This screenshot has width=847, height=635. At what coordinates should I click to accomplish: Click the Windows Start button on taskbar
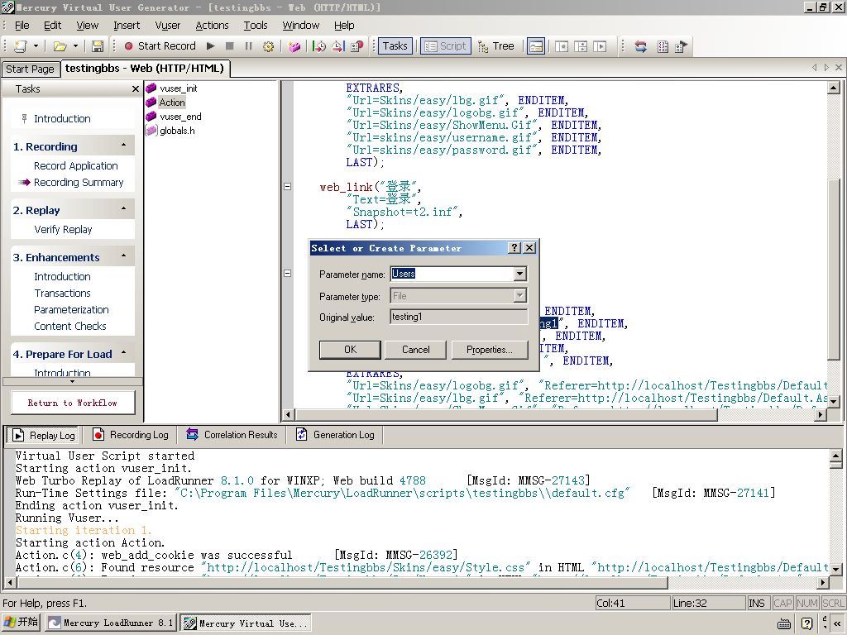click(x=22, y=623)
